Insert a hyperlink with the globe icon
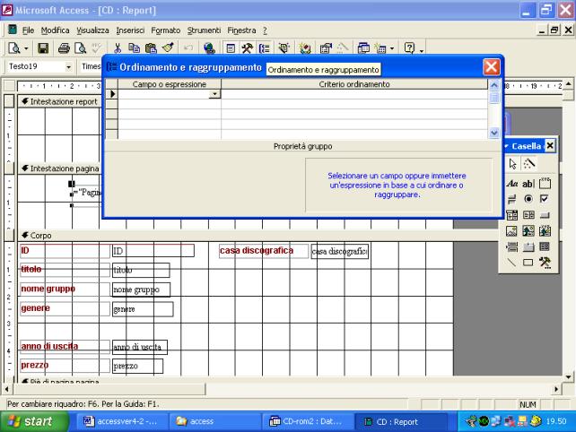The width and height of the screenshot is (576, 432). 209,48
